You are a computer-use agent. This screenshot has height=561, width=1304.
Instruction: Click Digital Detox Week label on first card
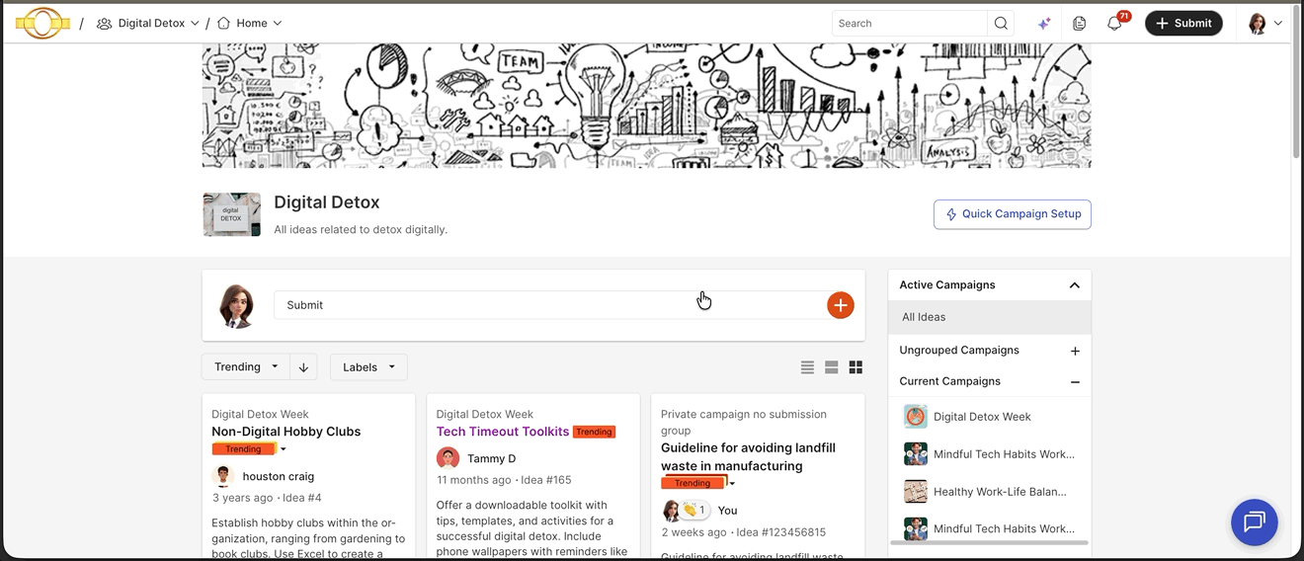[260, 415]
